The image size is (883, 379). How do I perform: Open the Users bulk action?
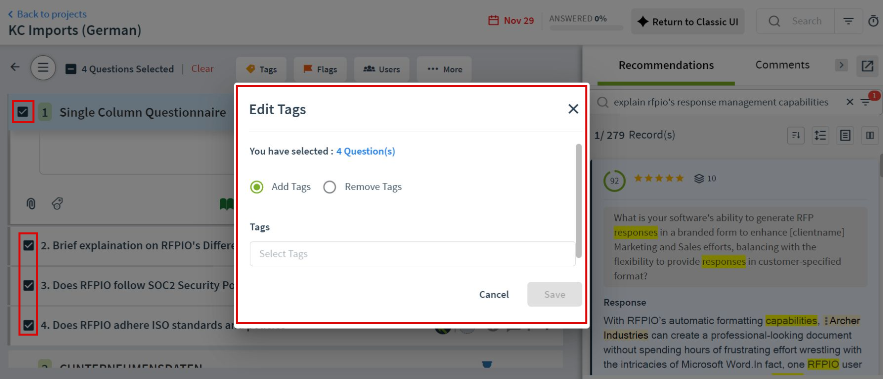[382, 69]
